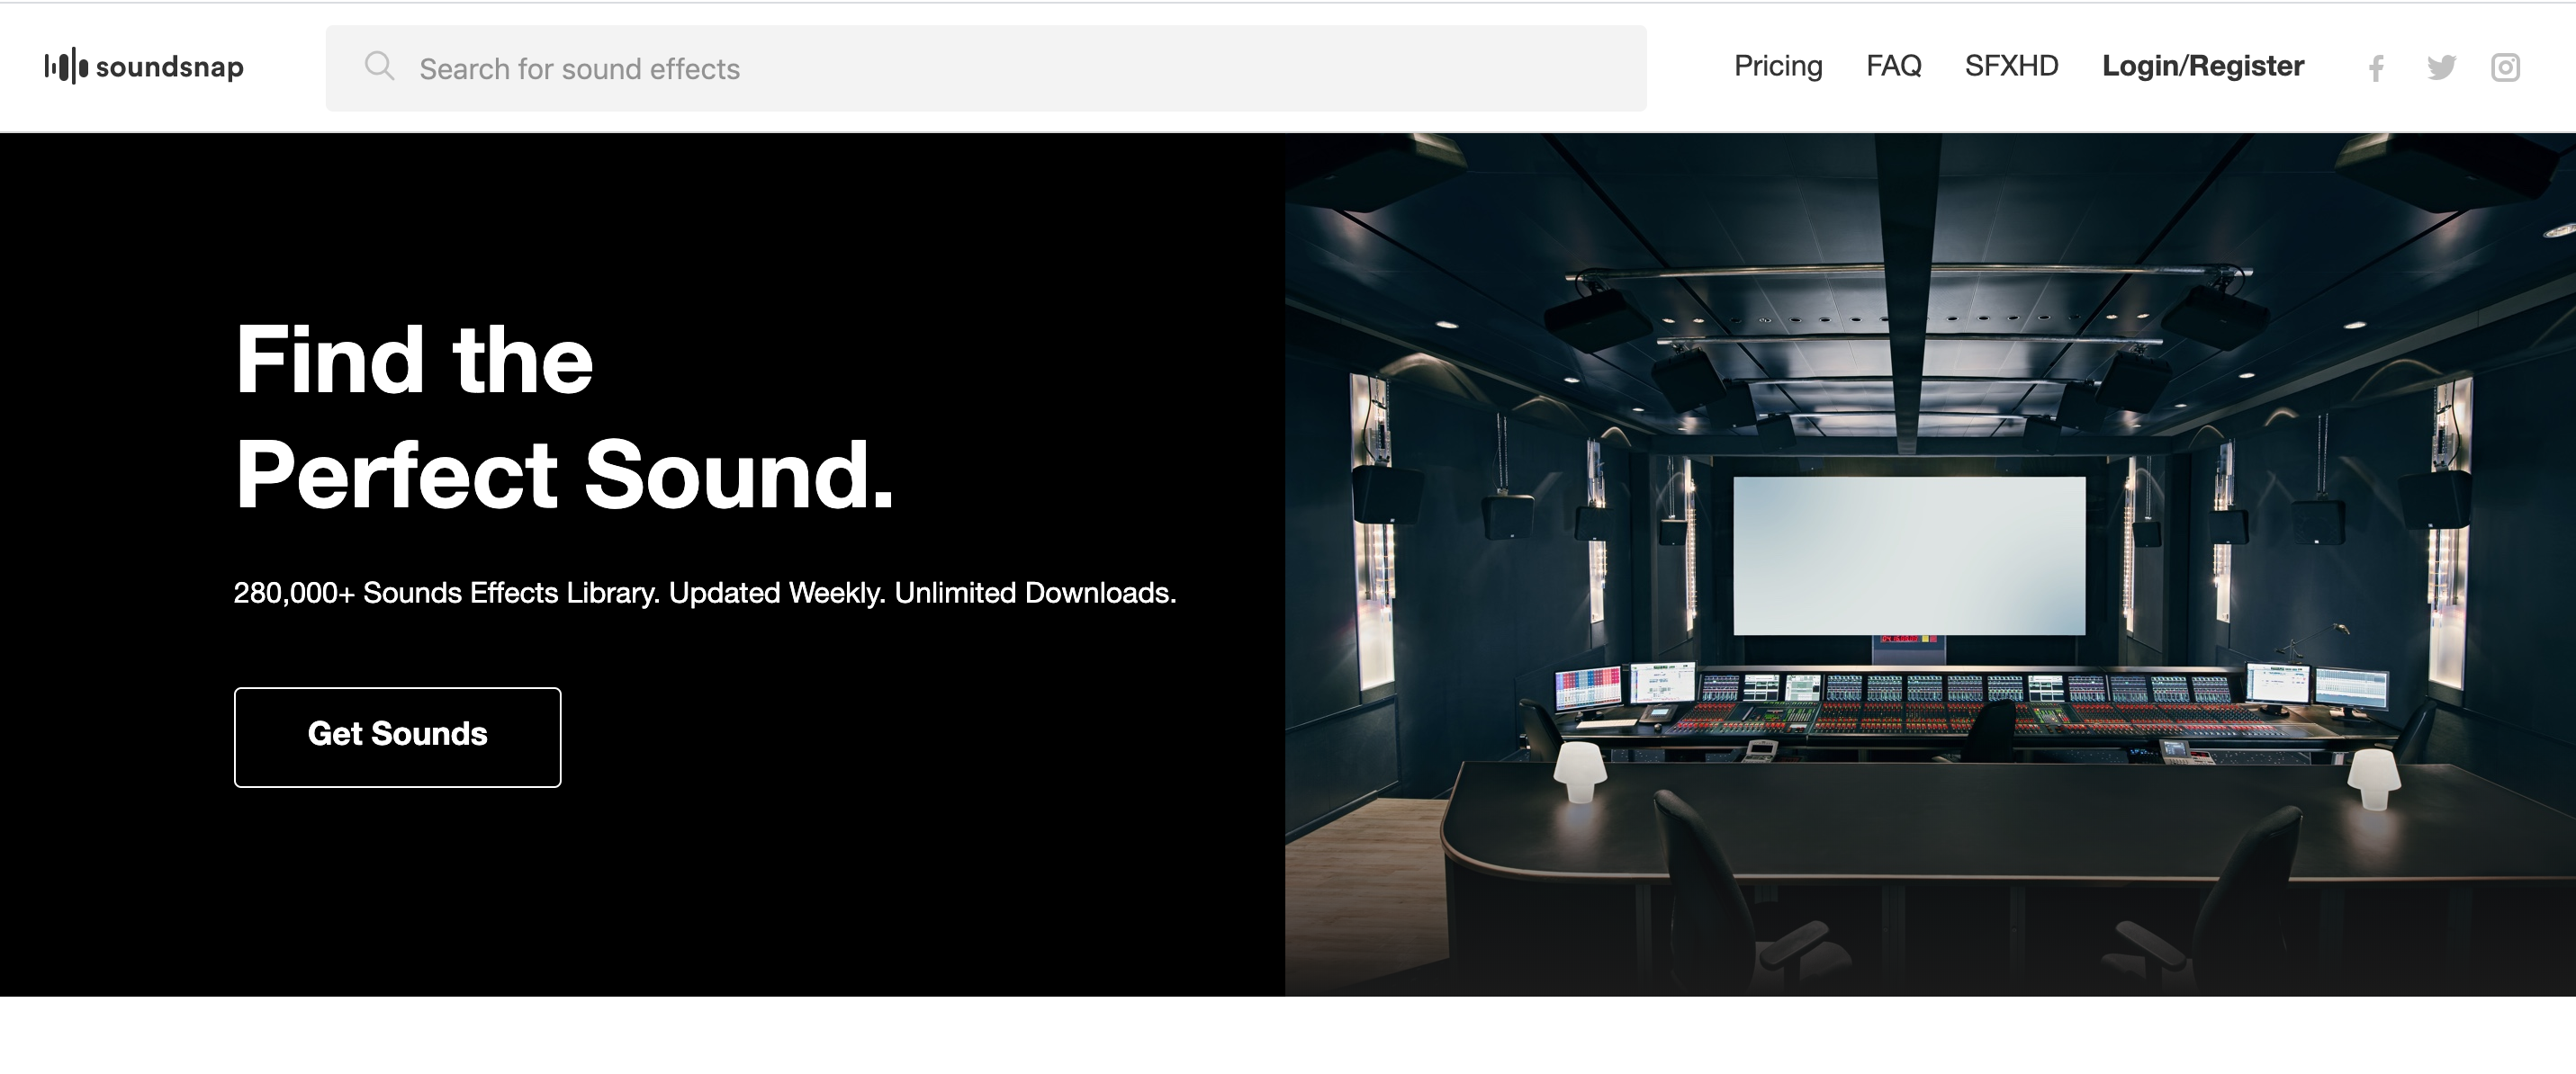This screenshot has width=2576, height=1074.
Task: Open the Twitter bird icon
Action: (2441, 68)
